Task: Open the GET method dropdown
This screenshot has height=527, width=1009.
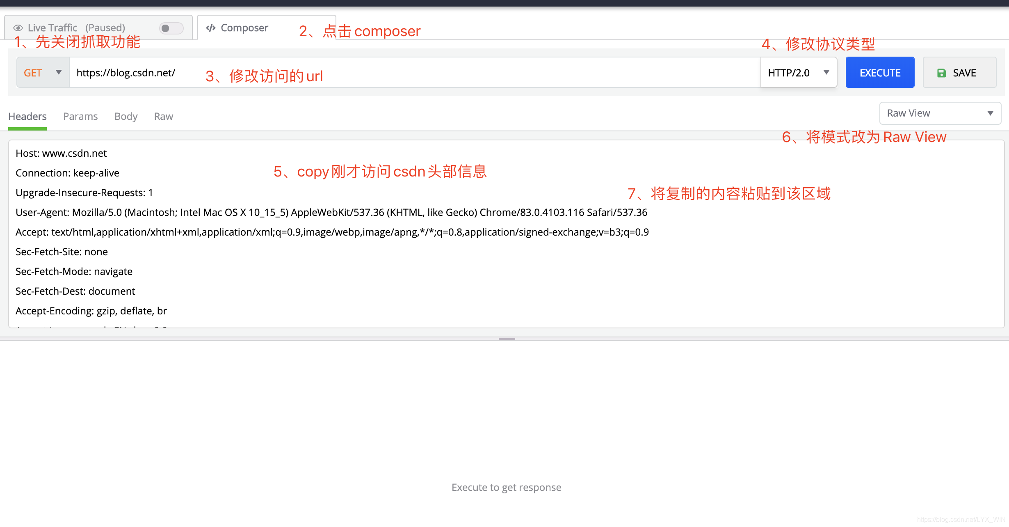Action: click(x=43, y=73)
